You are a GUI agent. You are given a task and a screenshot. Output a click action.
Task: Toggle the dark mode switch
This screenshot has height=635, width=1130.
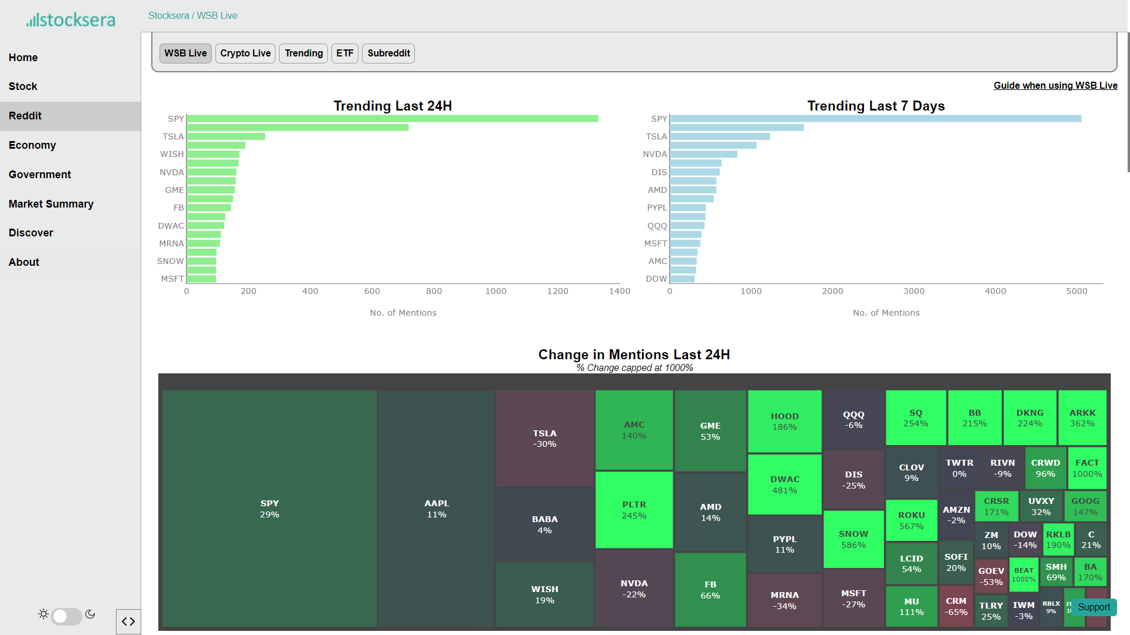click(67, 616)
